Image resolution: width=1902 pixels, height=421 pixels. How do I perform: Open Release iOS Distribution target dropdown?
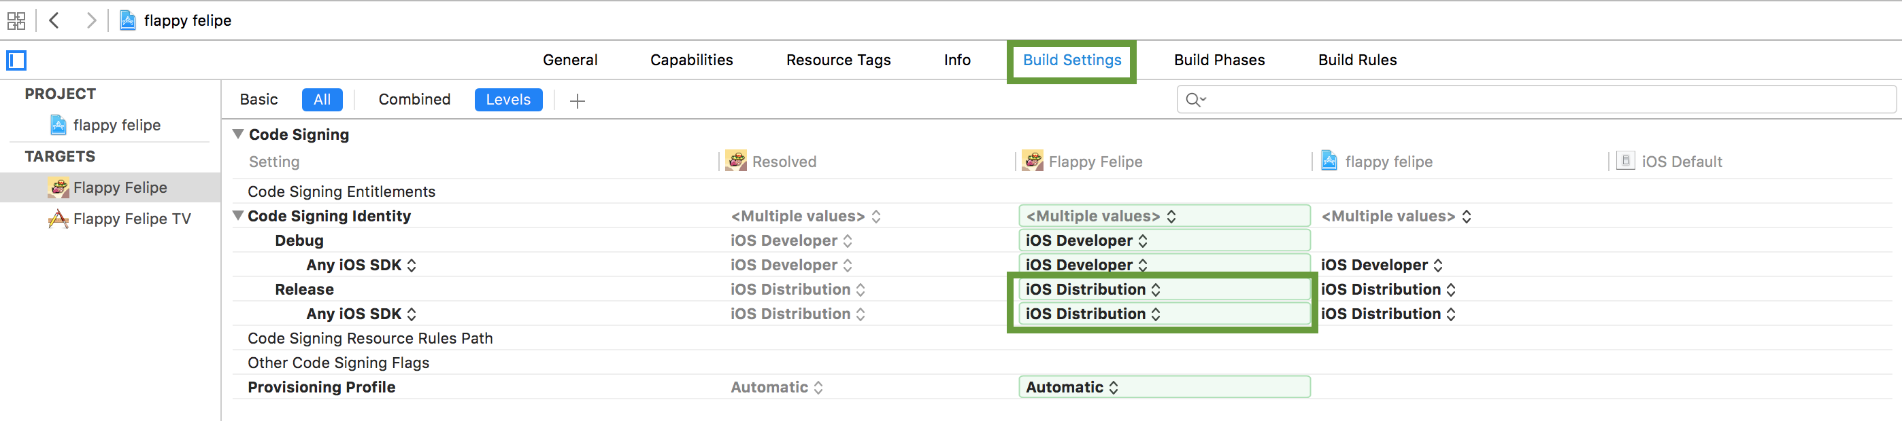(x=1092, y=290)
